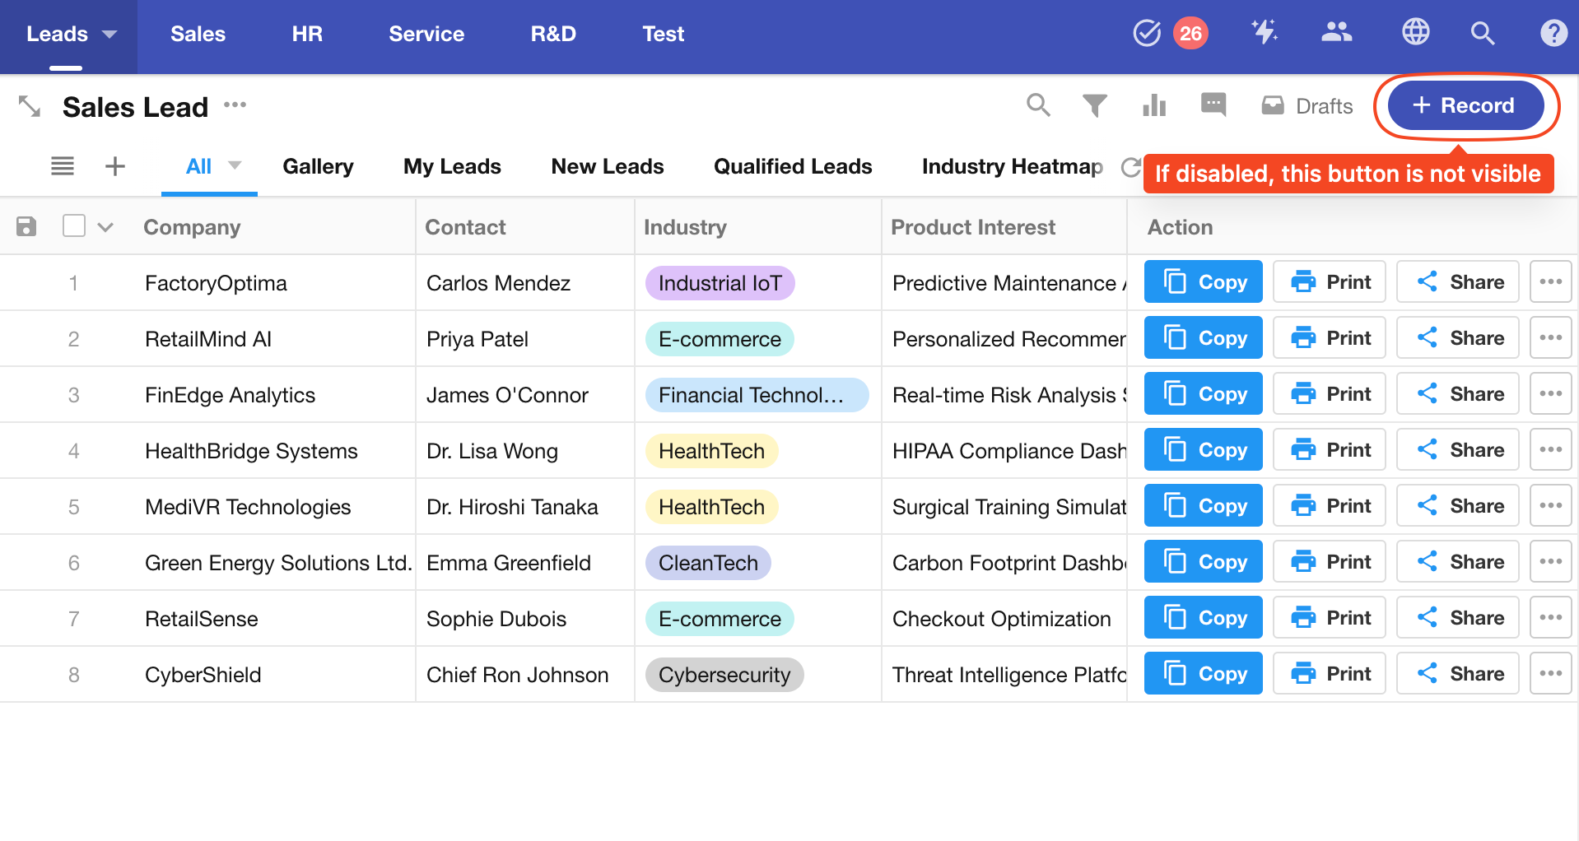The image size is (1579, 841).
Task: Select the Industrial IoT industry tag
Action: [720, 283]
